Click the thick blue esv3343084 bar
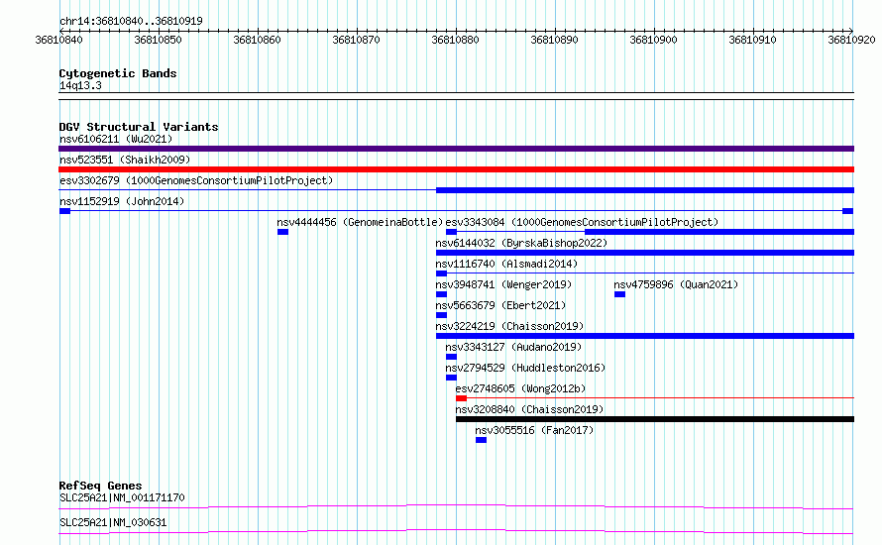This screenshot has height=545, width=882. click(x=719, y=232)
